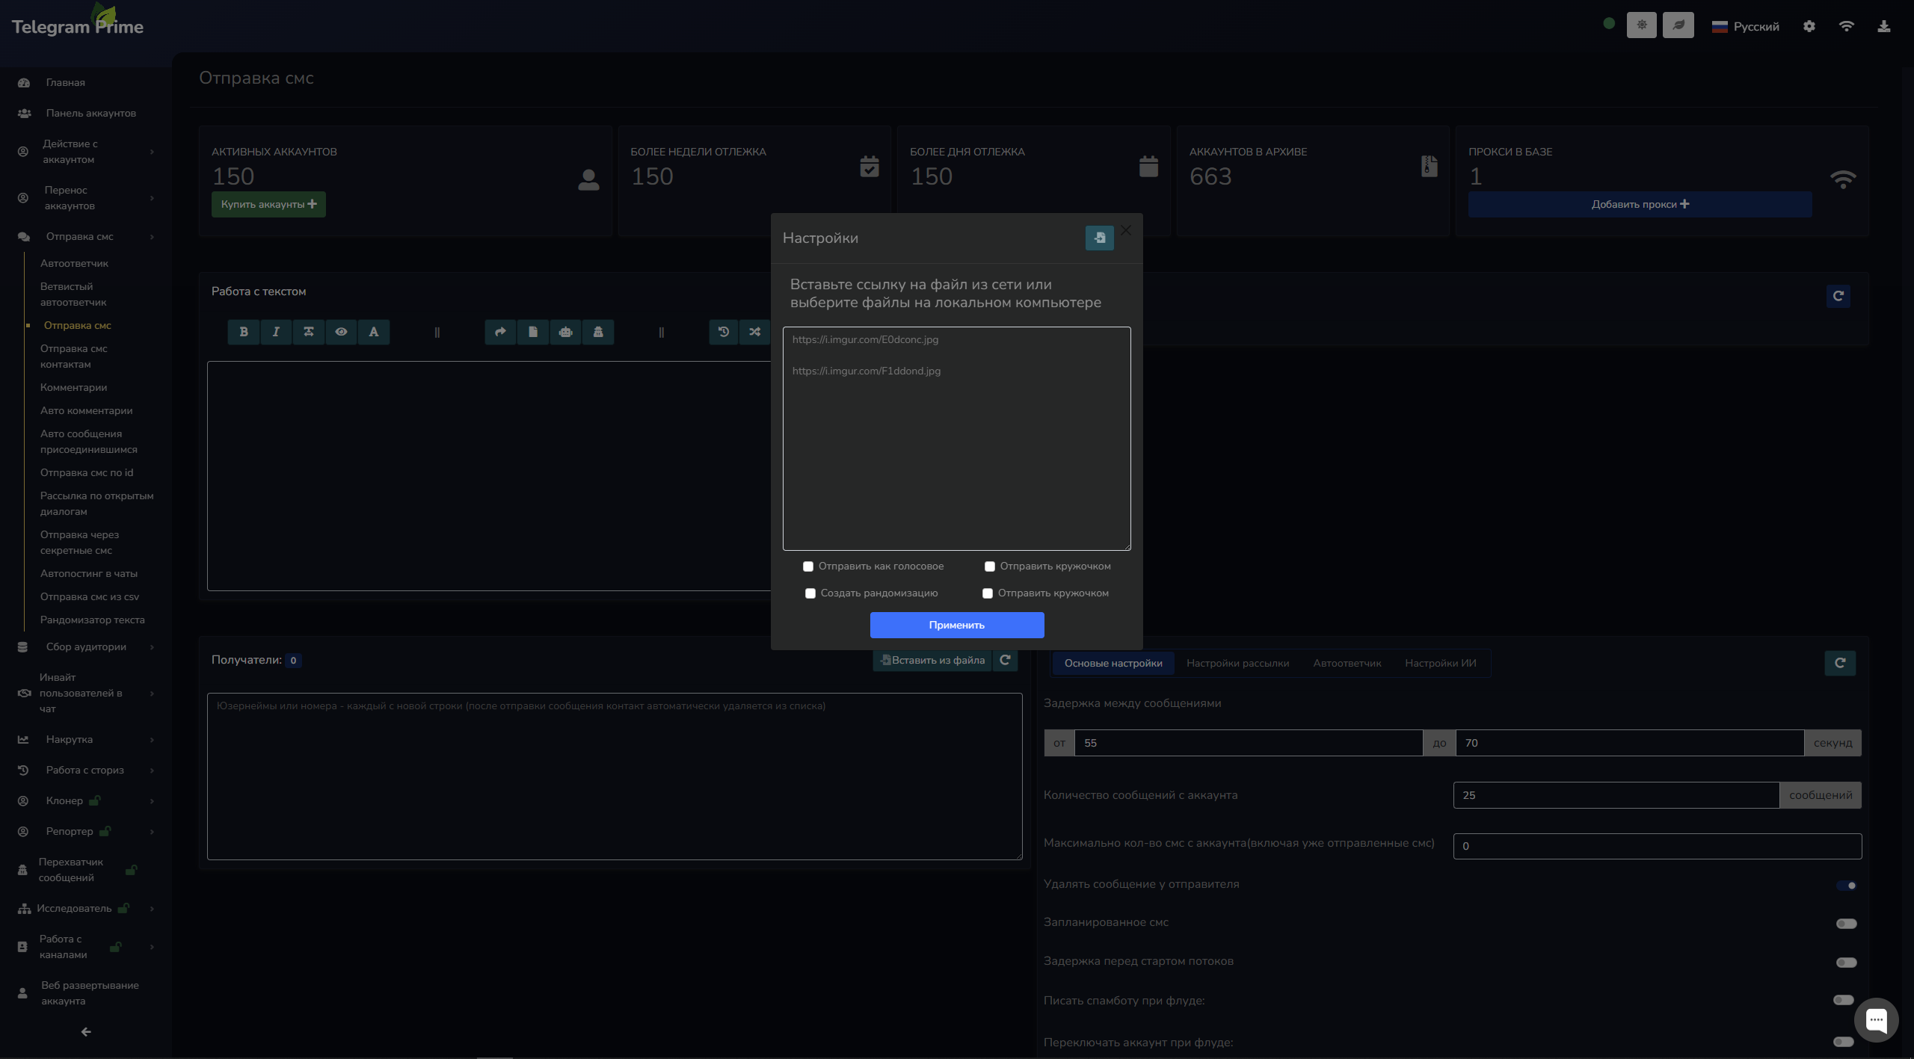Screen dimensions: 1914x1059
Task: Click the bold formatting icon
Action: [244, 332]
